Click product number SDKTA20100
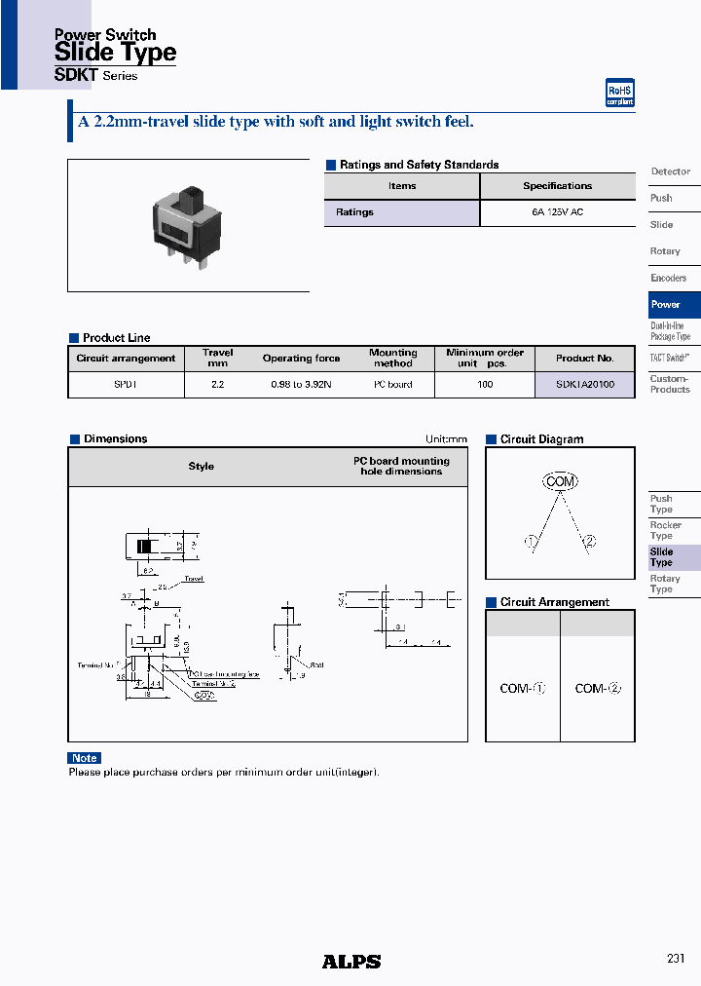Image resolution: width=701 pixels, height=986 pixels. [x=585, y=385]
